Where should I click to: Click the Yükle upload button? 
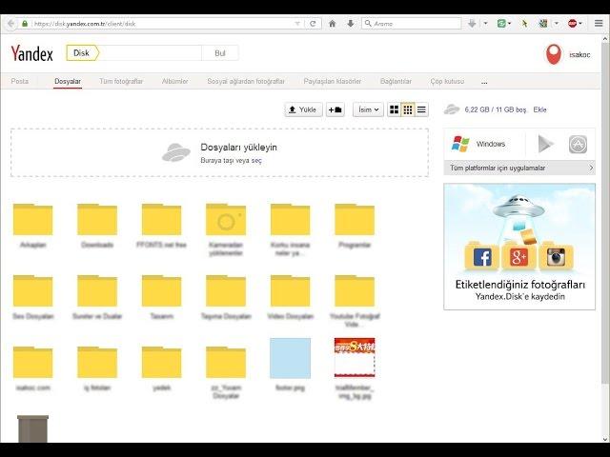[303, 109]
